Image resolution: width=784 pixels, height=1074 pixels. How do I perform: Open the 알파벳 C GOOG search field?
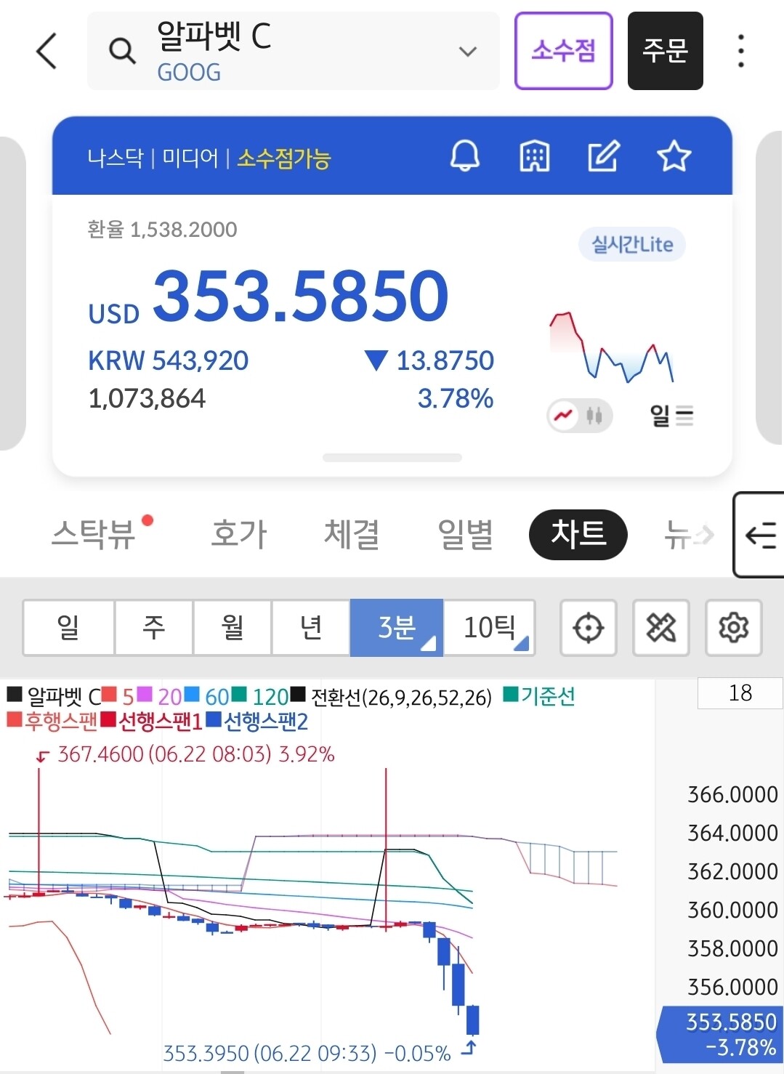point(294,51)
